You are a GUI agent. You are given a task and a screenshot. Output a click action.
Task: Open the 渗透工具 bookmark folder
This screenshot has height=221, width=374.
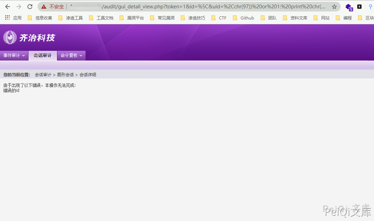tap(71, 18)
